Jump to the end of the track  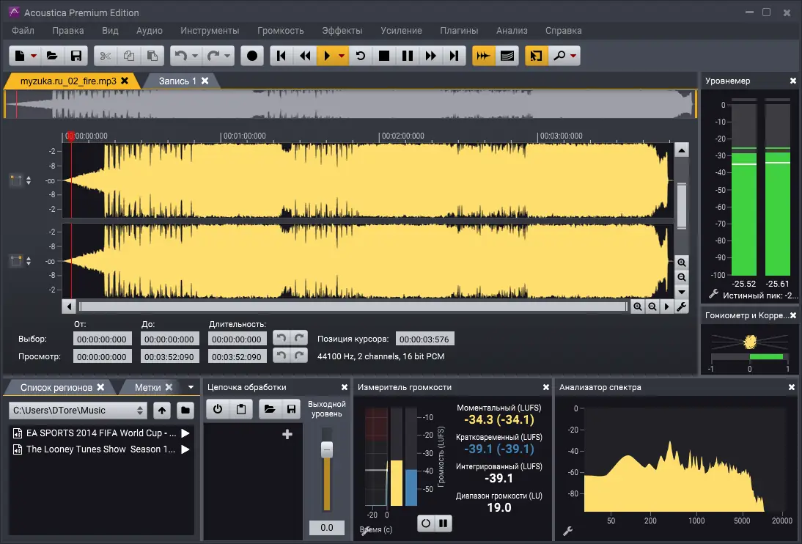coord(455,56)
